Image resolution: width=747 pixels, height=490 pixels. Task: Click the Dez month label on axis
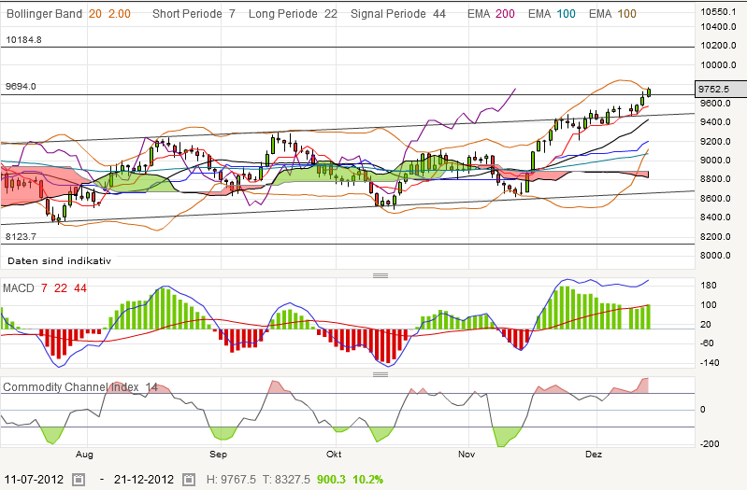[594, 455]
